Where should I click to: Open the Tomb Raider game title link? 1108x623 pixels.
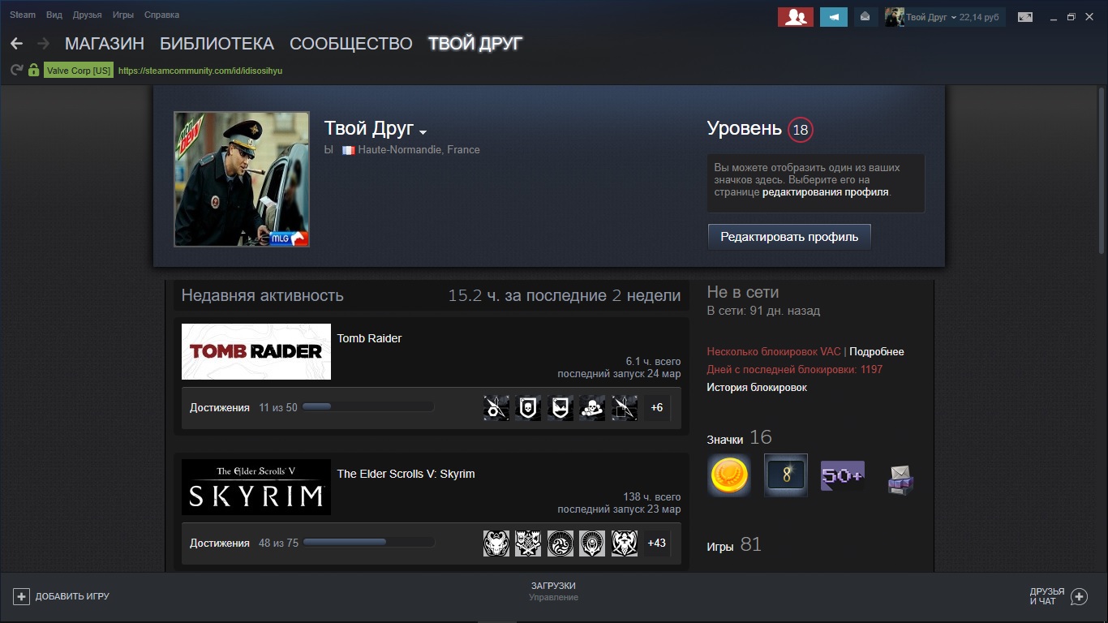click(369, 338)
